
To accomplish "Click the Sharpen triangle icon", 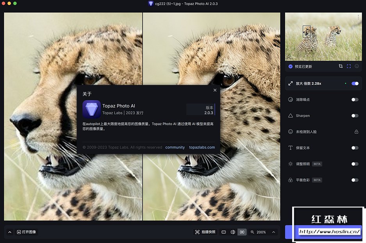I will click(290, 115).
